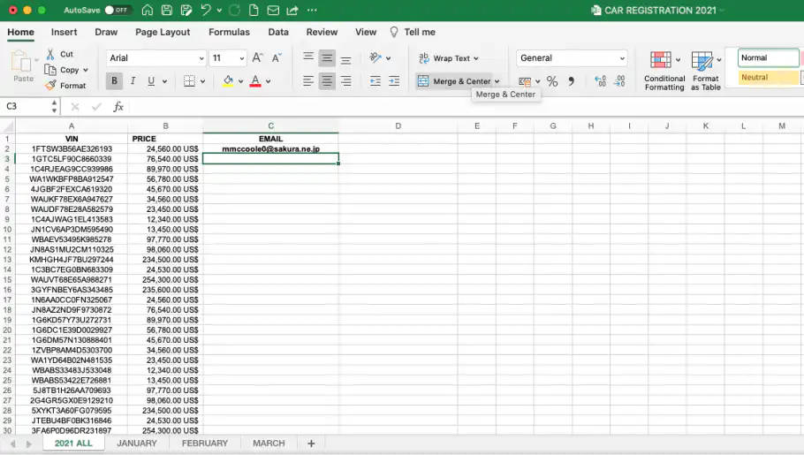Click the Format painter brush
Screen dimensions: 804x455
(x=50, y=85)
